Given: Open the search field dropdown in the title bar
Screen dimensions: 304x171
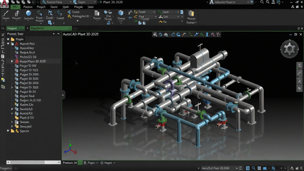Looking at the screenshot, I should click(248, 2).
